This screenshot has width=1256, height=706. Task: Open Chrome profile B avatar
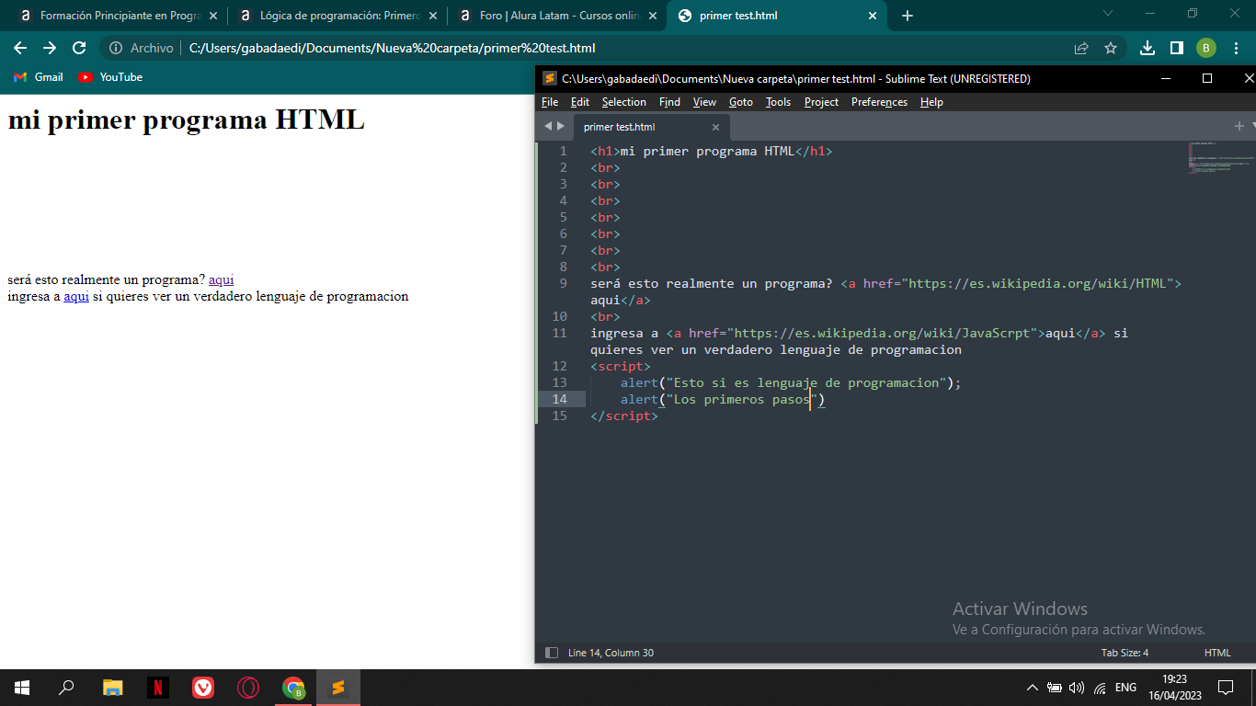[x=1206, y=48]
